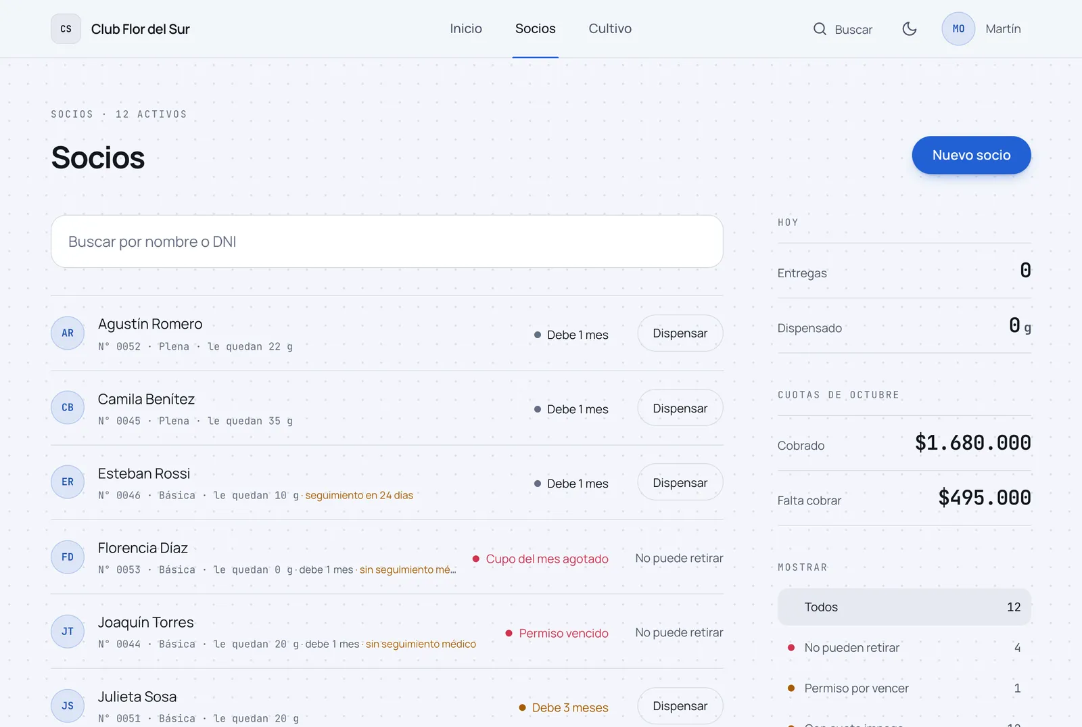
Task: Click Florencia Díaz's FD avatar
Action: point(68,557)
